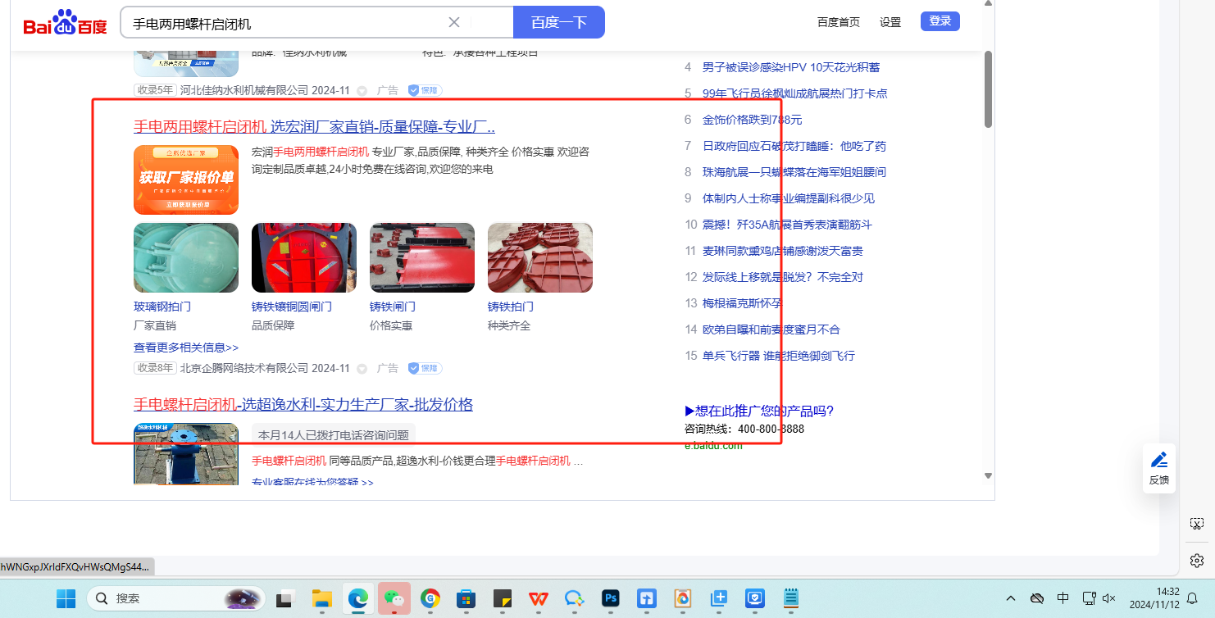Click the 铸铁镶铜圆闸门 text link
Image resolution: width=1215 pixels, height=618 pixels.
[x=292, y=307]
